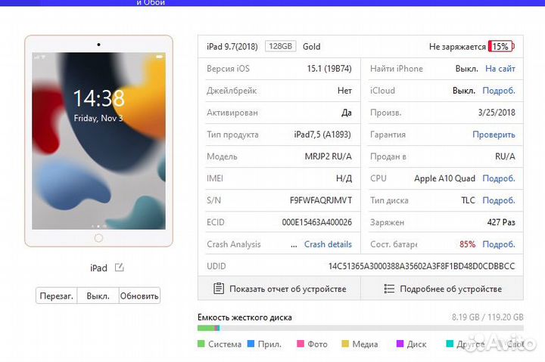The height and width of the screenshot is (362, 545).
Task: Click the iPad 9.7(2018) device title
Action: point(232,47)
